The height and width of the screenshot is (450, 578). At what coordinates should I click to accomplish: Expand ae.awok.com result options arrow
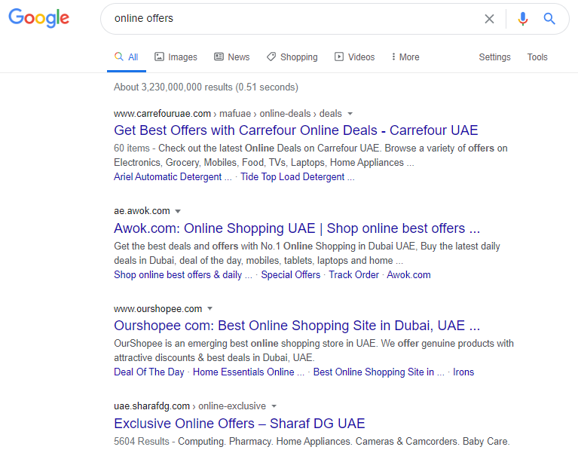[x=178, y=211]
